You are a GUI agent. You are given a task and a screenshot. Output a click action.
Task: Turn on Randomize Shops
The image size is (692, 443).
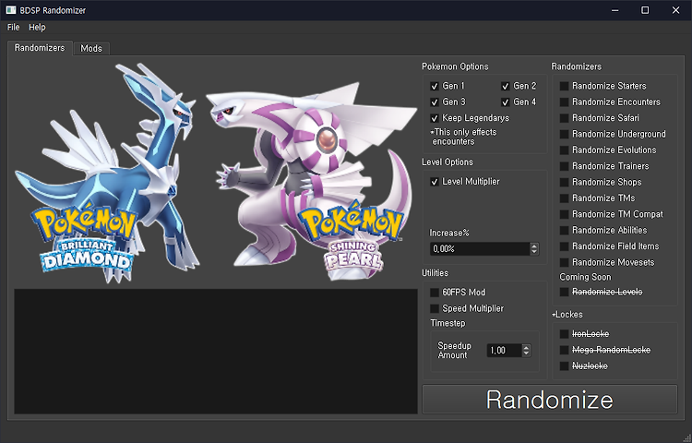click(x=564, y=182)
